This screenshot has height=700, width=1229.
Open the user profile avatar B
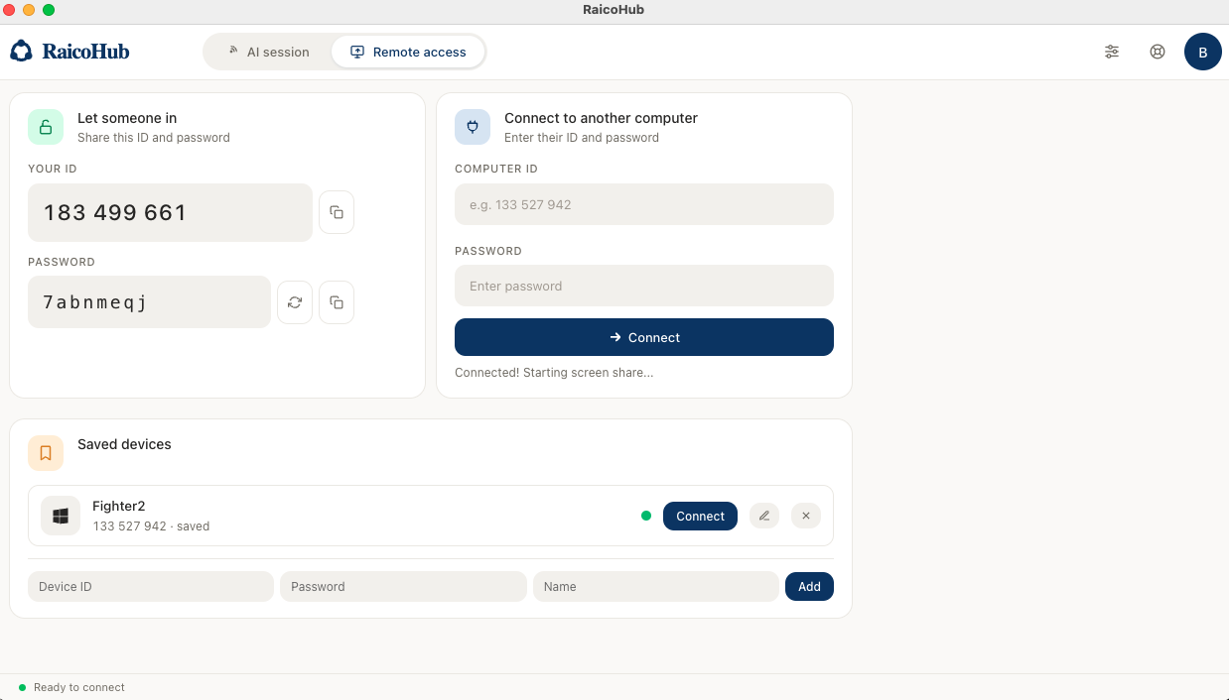pos(1203,52)
